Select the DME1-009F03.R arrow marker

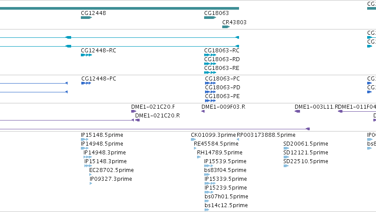[x=203, y=111]
